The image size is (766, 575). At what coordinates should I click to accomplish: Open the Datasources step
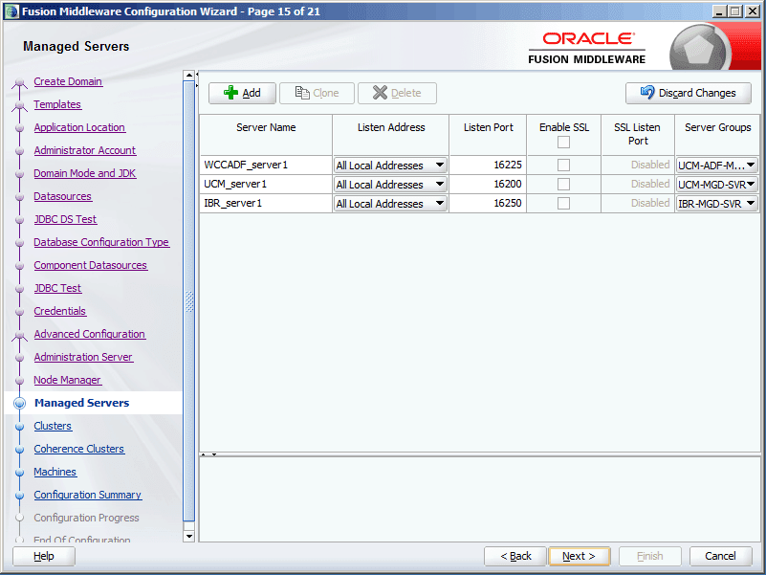(x=62, y=196)
